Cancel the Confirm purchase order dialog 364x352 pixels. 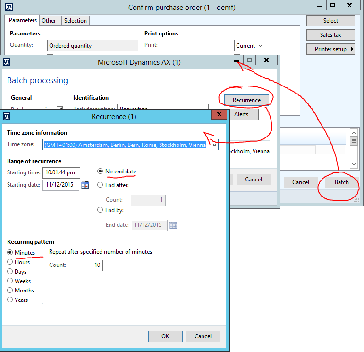301,182
